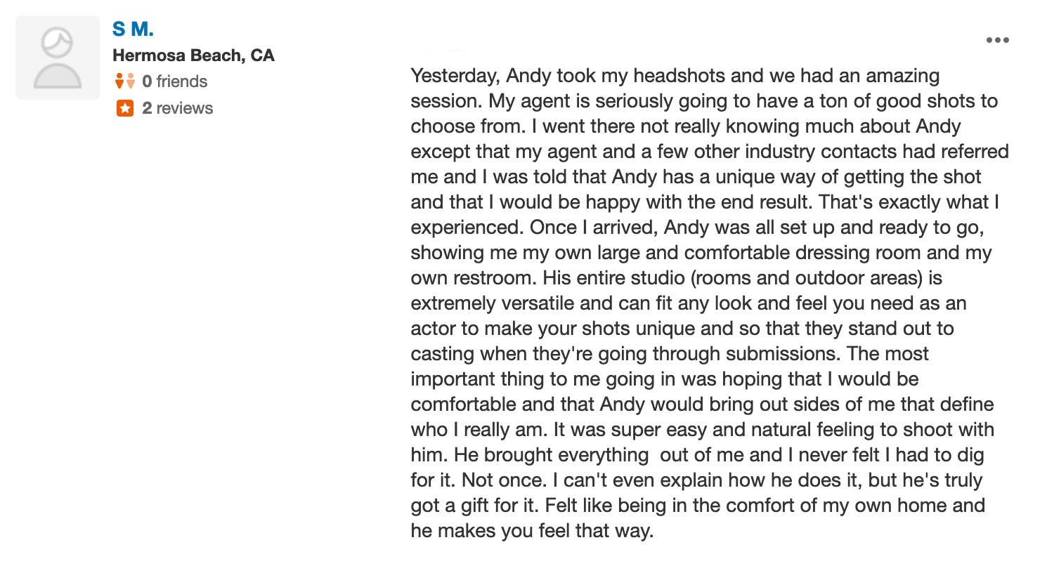
Task: Click the default user avatar silhouette
Action: [58, 58]
